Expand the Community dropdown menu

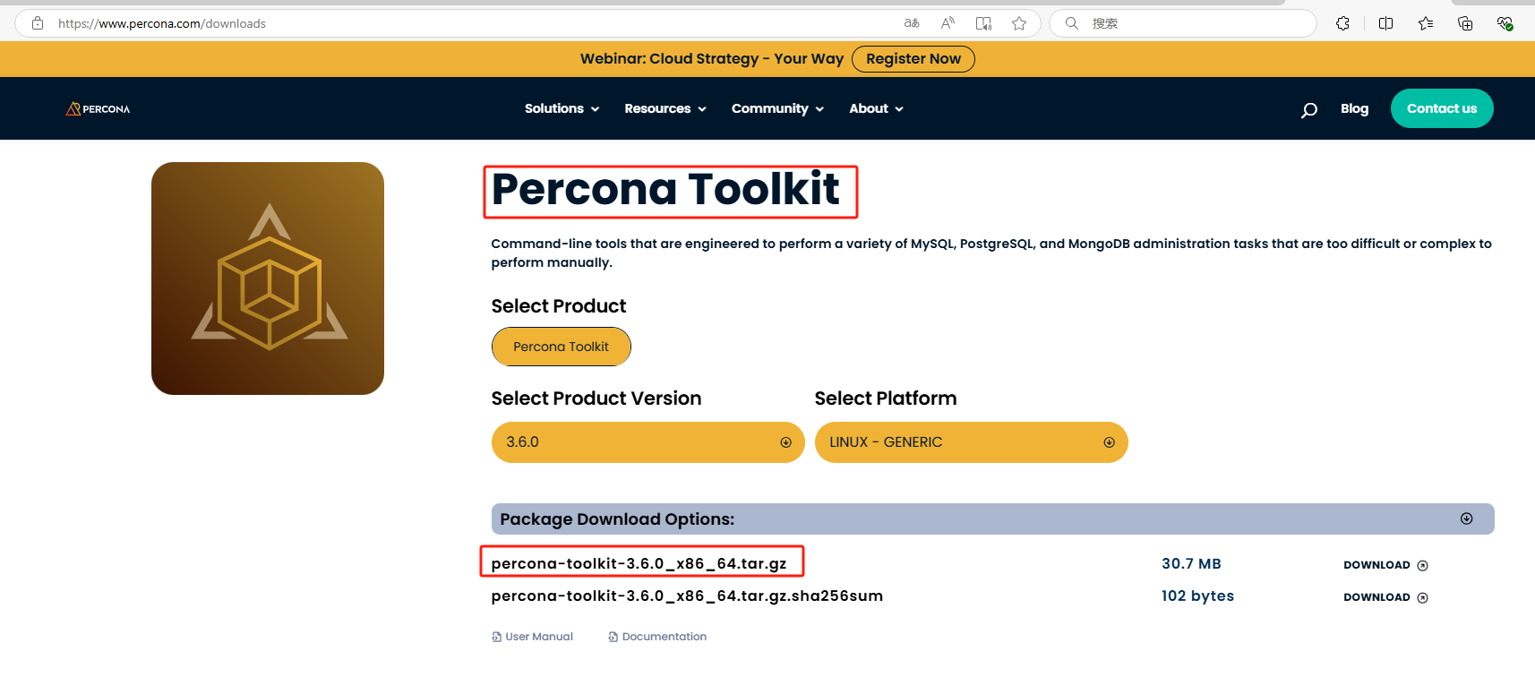point(777,108)
